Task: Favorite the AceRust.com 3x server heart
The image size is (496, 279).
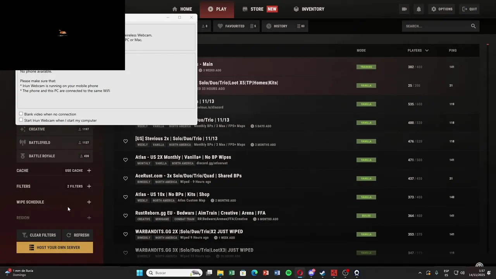Action: point(126,178)
